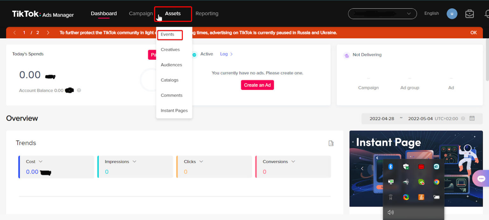This screenshot has width=489, height=220.
Task: Open the Java tray icon
Action: point(421,197)
